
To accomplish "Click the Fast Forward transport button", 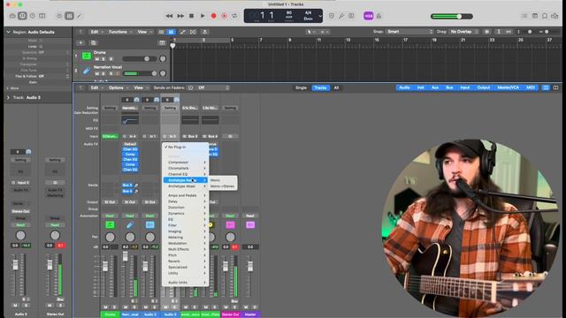I will 180,16.
